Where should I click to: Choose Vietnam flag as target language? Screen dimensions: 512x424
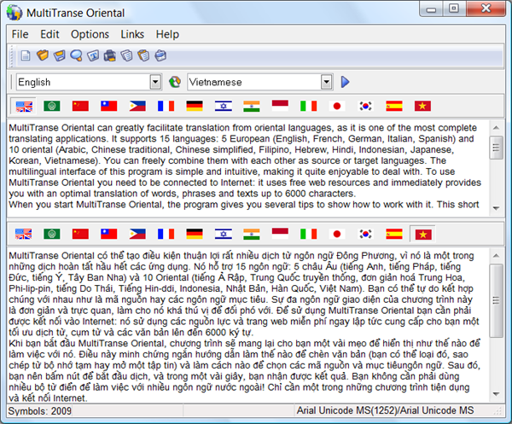point(423,235)
